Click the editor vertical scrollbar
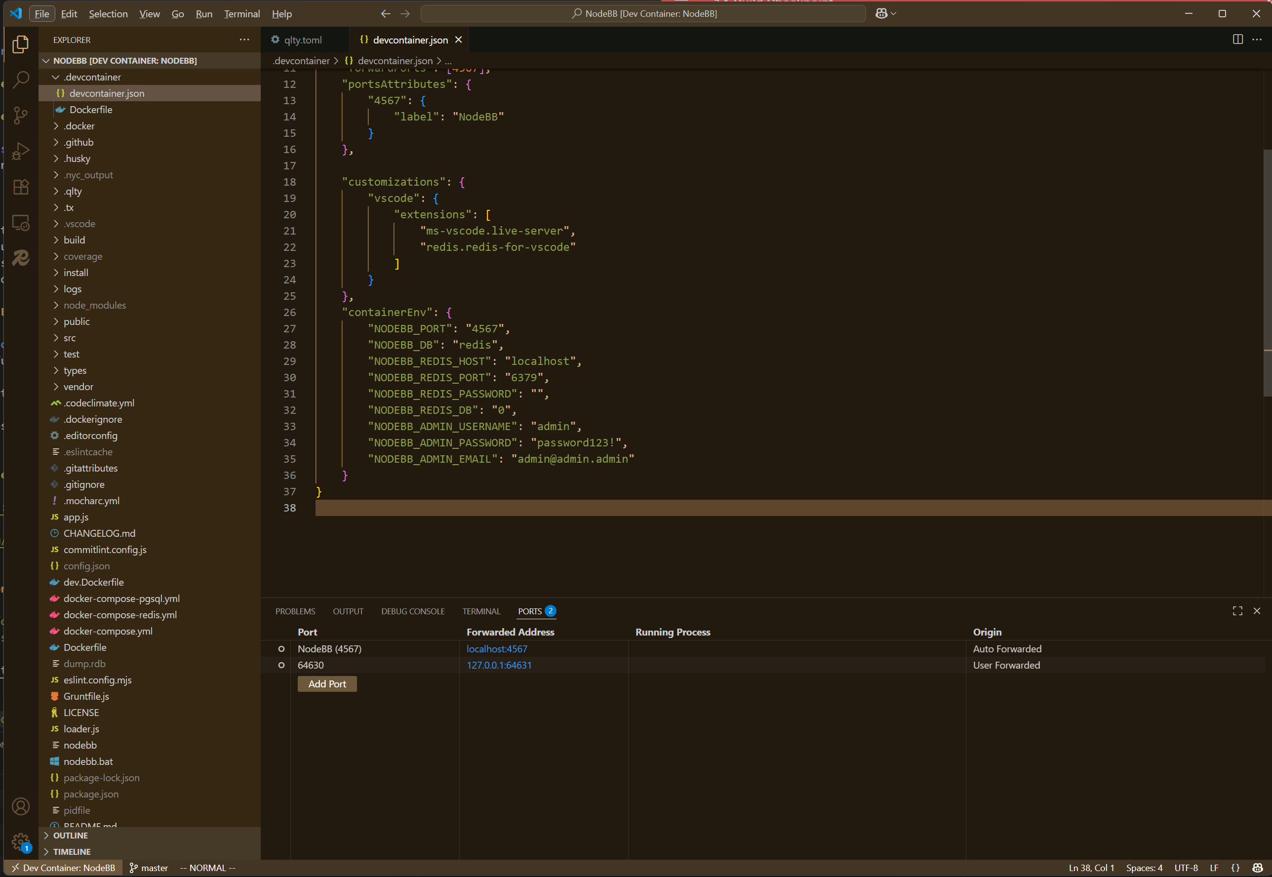The height and width of the screenshot is (877, 1272). (x=1268, y=273)
